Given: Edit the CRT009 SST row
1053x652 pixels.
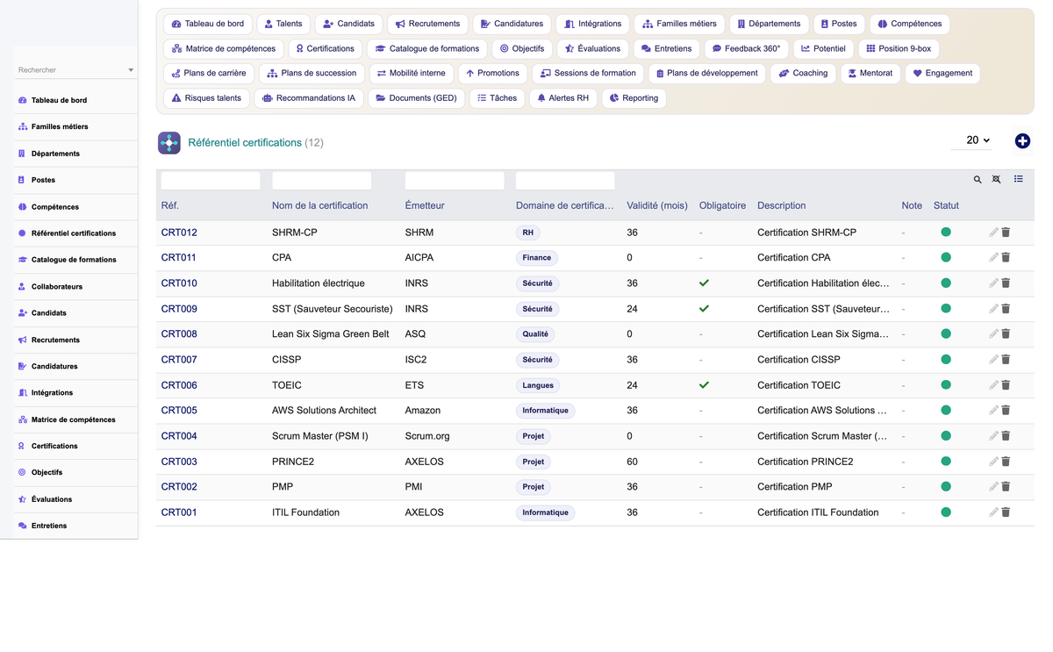Looking at the screenshot, I should pyautogui.click(x=993, y=309).
